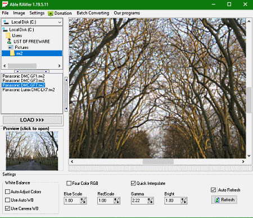Image resolution: width=253 pixels, height=218 pixels.
Task: Enable Auto Adjust Colors checkbox
Action: click(7, 192)
